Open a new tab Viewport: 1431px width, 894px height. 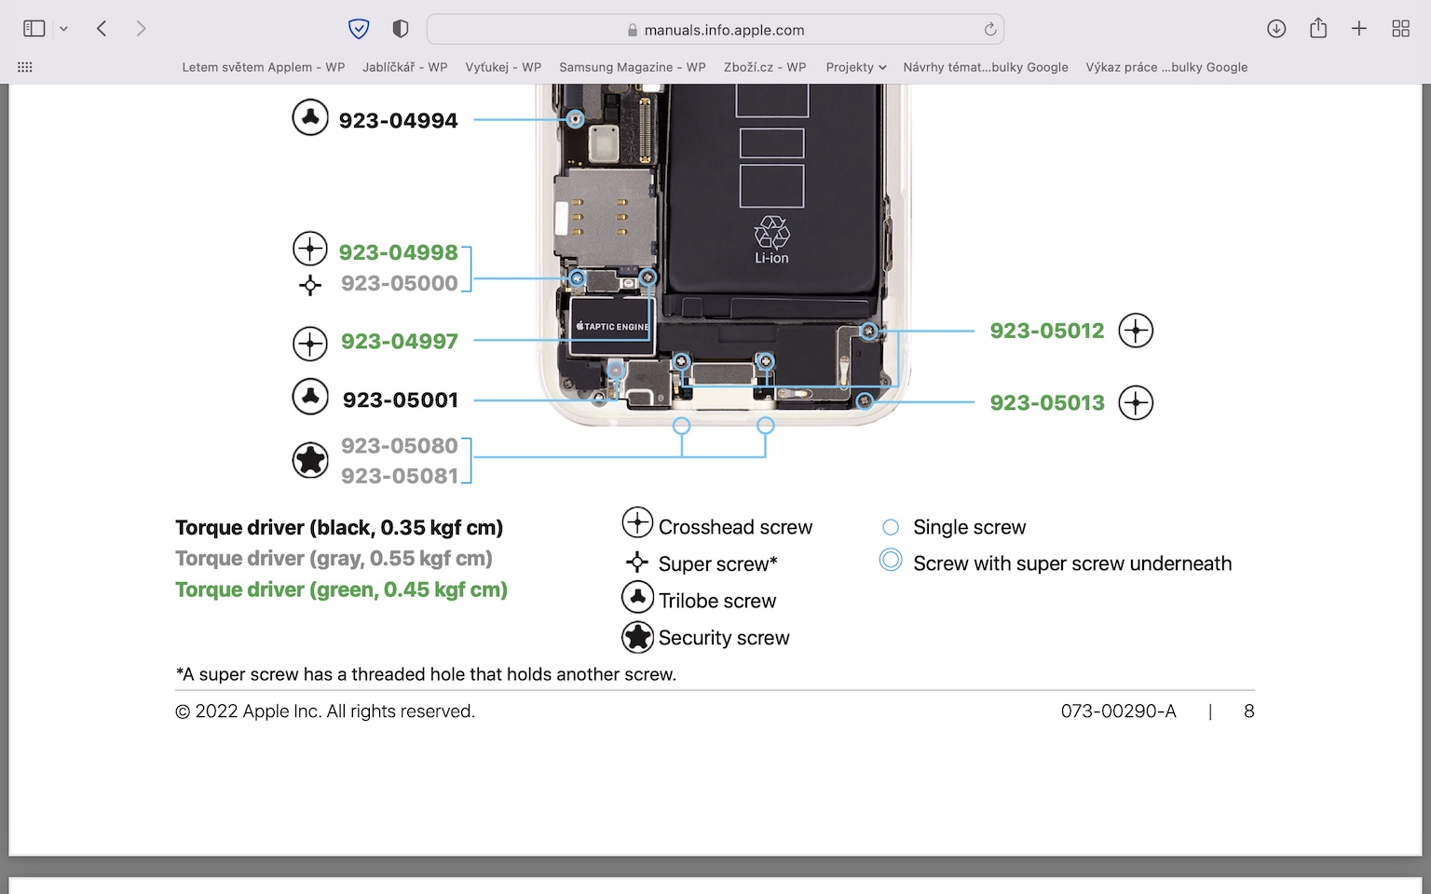pos(1359,29)
